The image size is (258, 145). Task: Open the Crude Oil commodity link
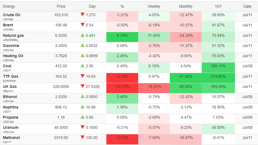click(x=12, y=15)
